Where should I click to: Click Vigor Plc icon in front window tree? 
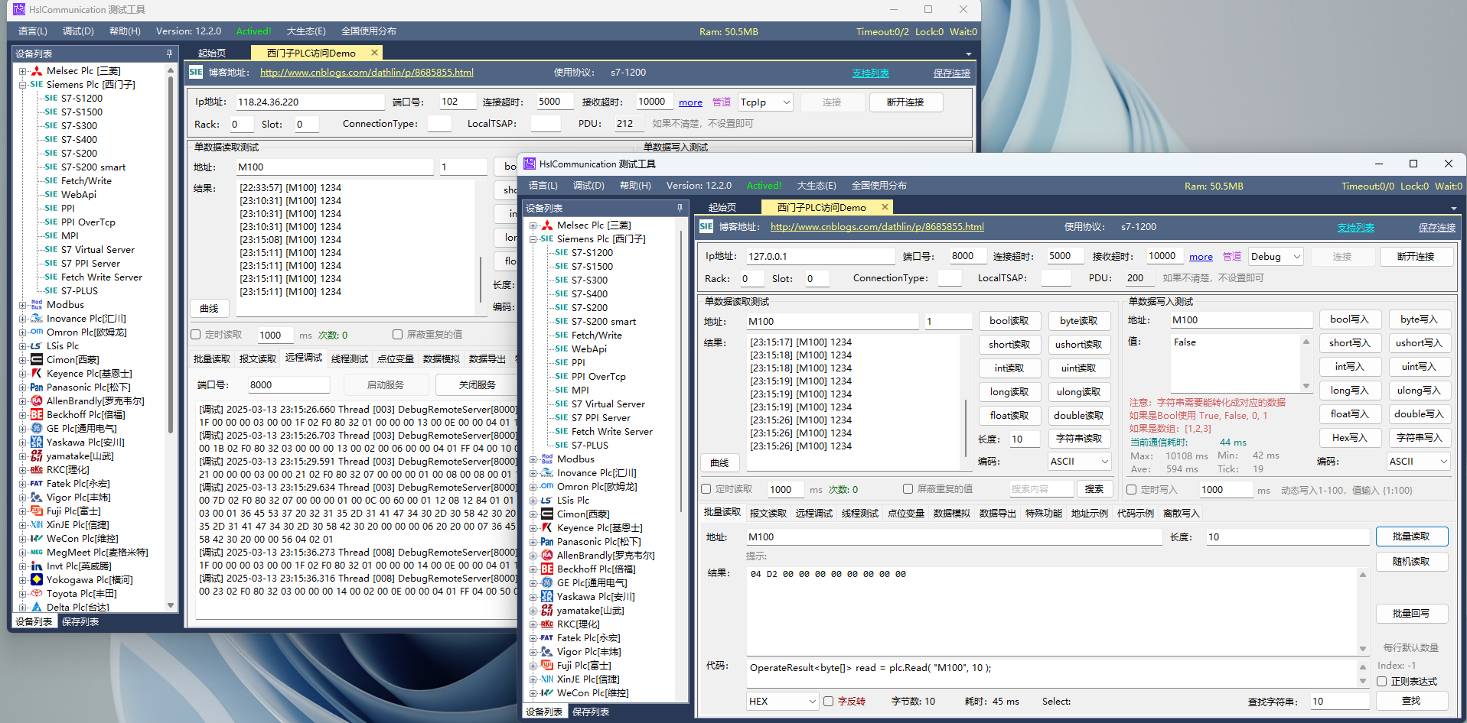547,652
